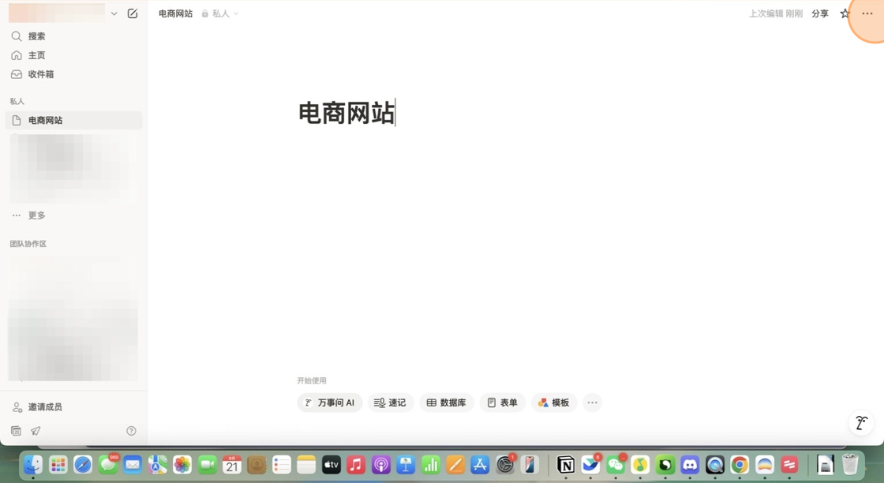Screen dimensions: 884x483
Task: Open Mail in the Dock
Action: pos(133,464)
